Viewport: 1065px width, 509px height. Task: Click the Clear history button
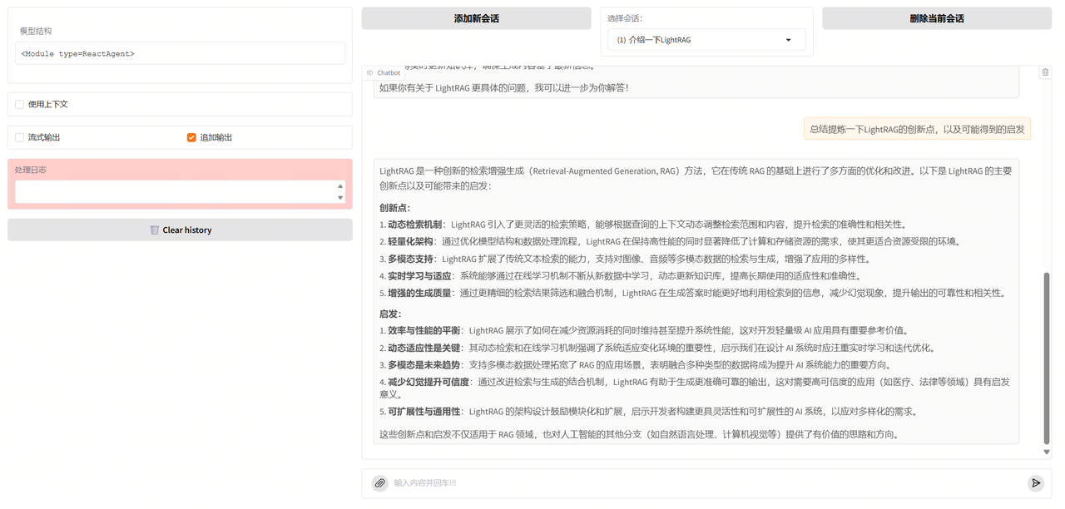pos(180,230)
